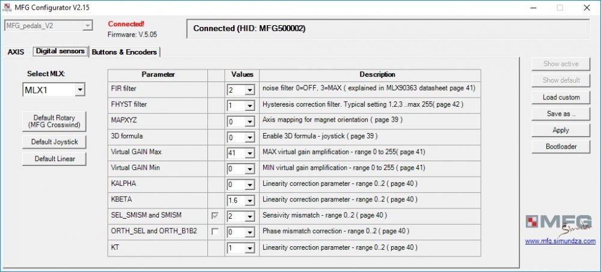Click the 'Enable 3D formula - joystick' description
The image size is (601, 272).
pos(320,136)
